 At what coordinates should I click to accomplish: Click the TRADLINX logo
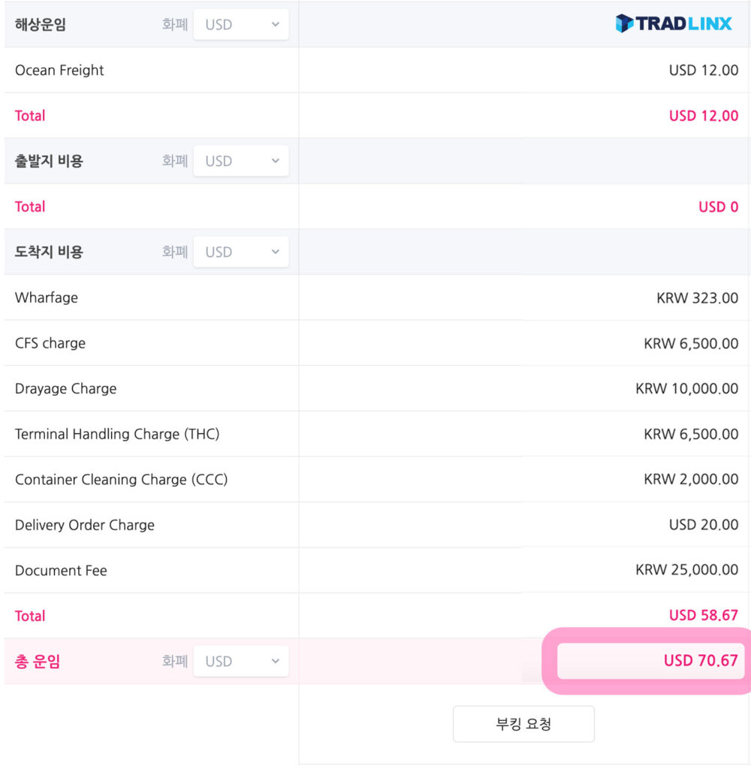tap(673, 23)
